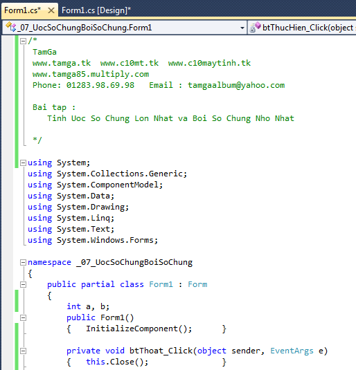Screen dimensions: 356x370
Task: Collapse the Form1 class outline
Action: click(x=23, y=284)
